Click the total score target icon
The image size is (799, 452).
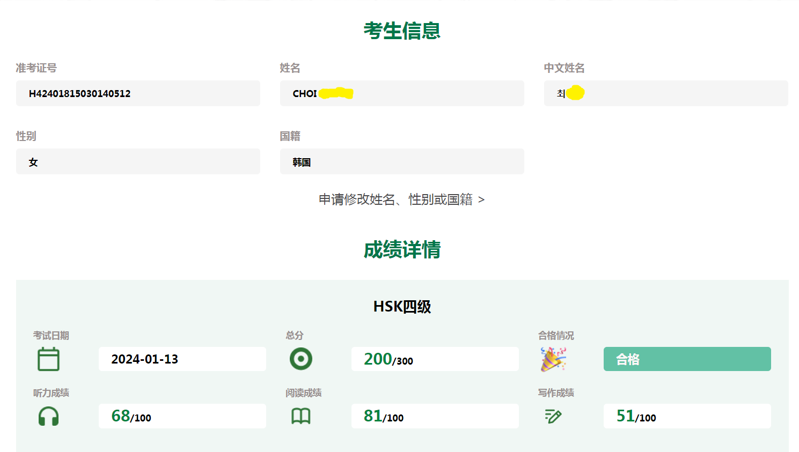click(x=301, y=359)
